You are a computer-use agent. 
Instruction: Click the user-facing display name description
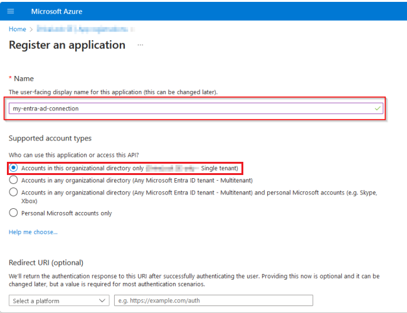(113, 92)
